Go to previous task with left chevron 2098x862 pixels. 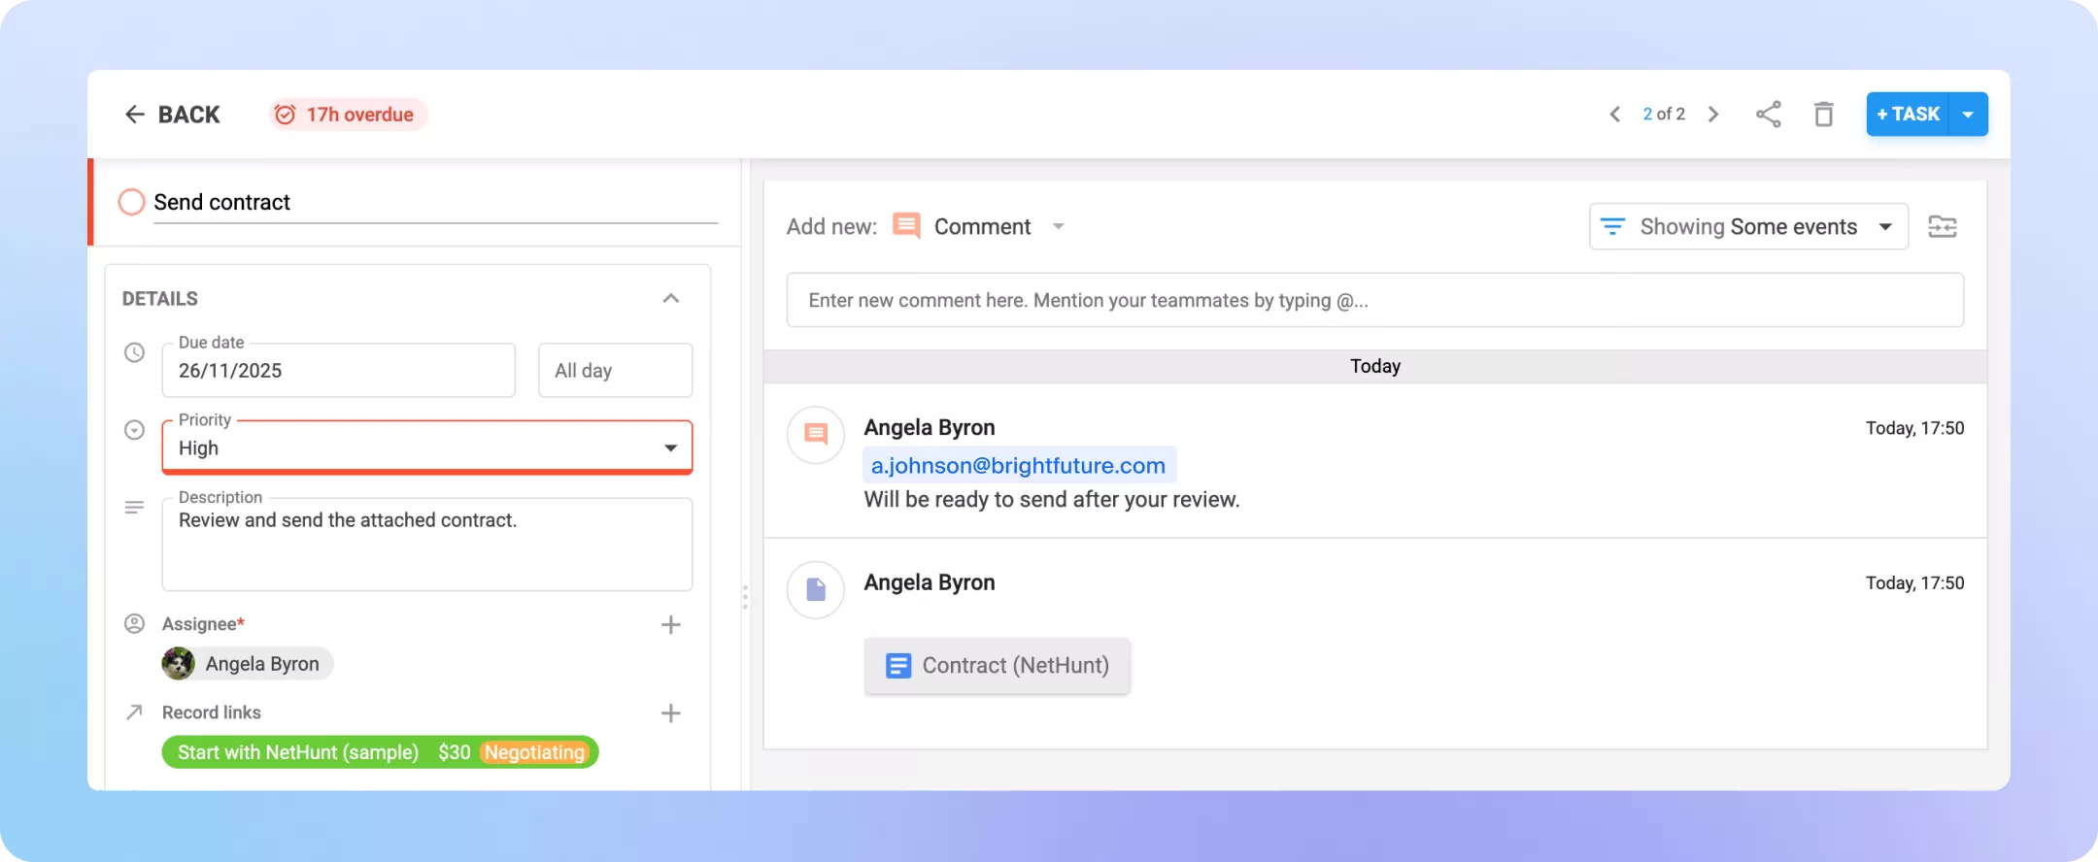click(1614, 115)
